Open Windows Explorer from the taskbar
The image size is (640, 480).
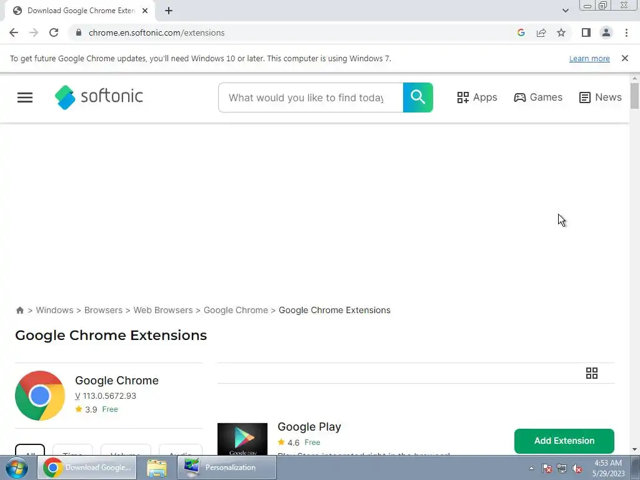157,467
